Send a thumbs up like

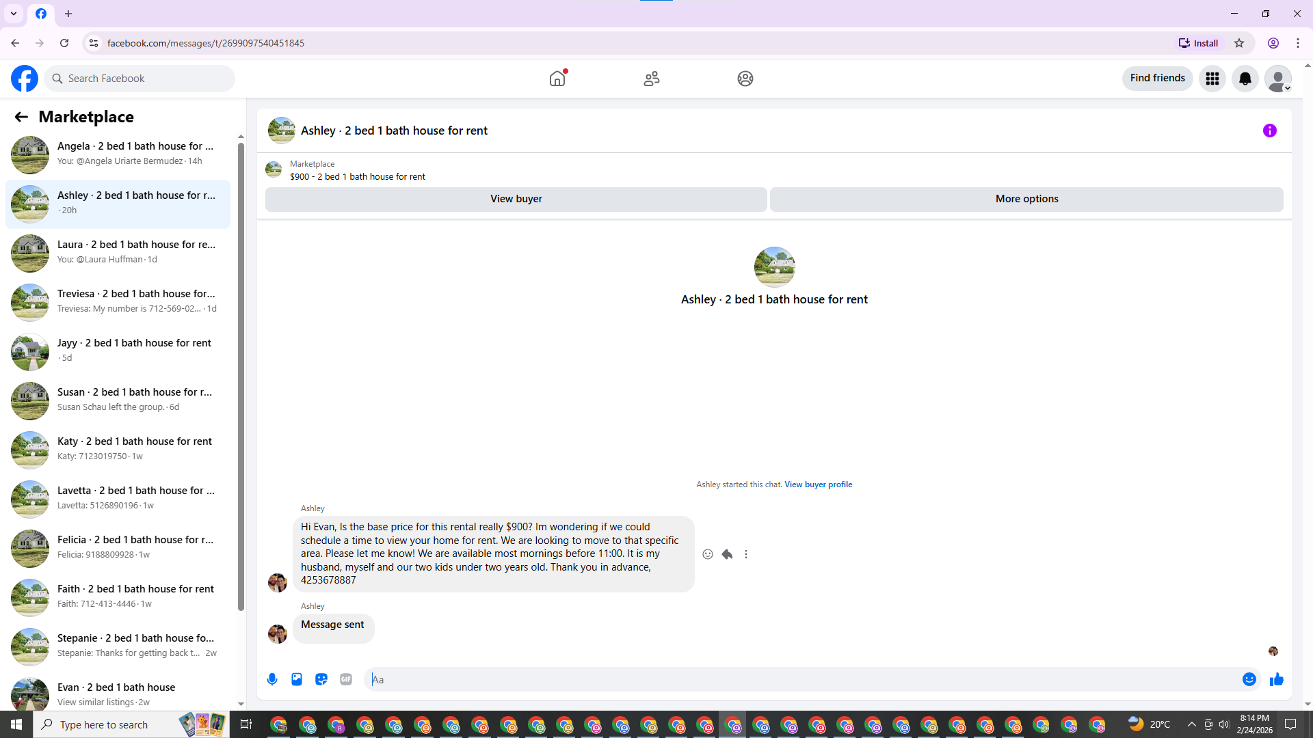click(1277, 679)
